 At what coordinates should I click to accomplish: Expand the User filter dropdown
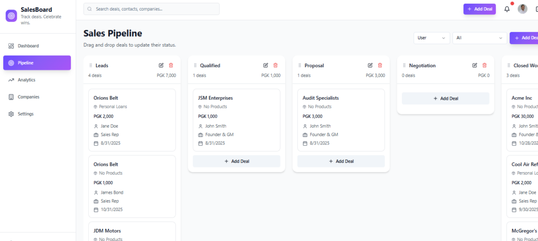(431, 38)
